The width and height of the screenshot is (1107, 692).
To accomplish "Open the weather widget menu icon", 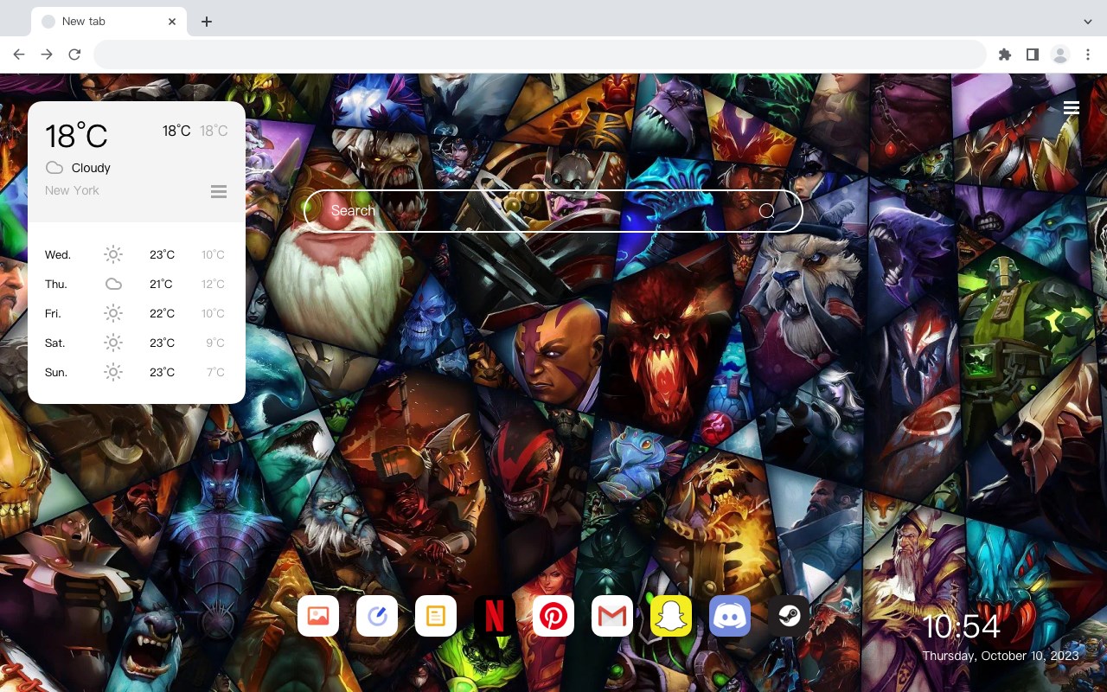I will pyautogui.click(x=219, y=191).
